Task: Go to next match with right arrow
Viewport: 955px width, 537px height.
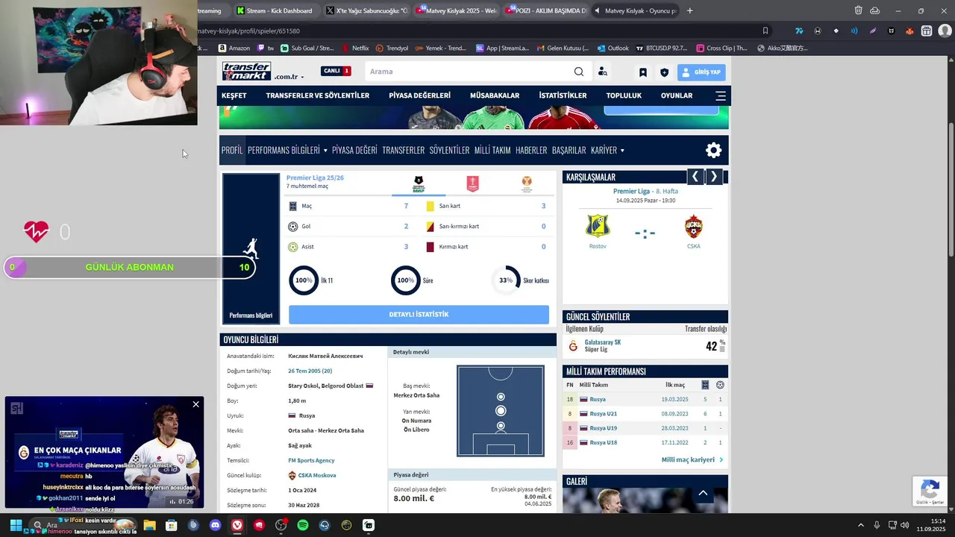Action: coord(714,177)
